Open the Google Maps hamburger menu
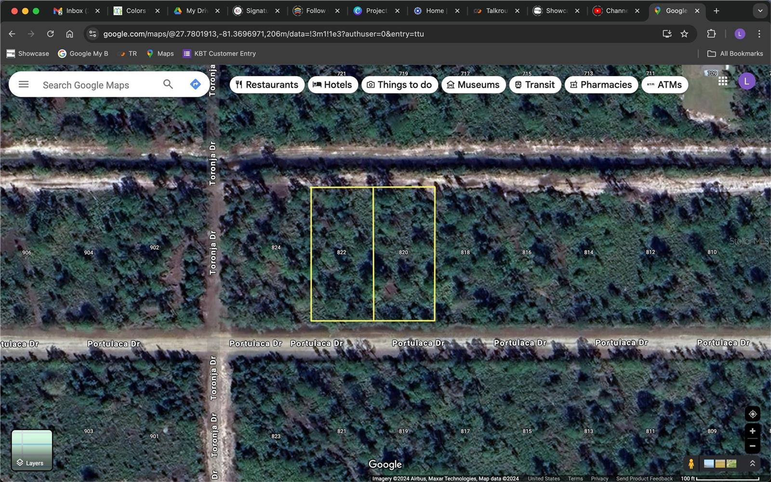 23,84
